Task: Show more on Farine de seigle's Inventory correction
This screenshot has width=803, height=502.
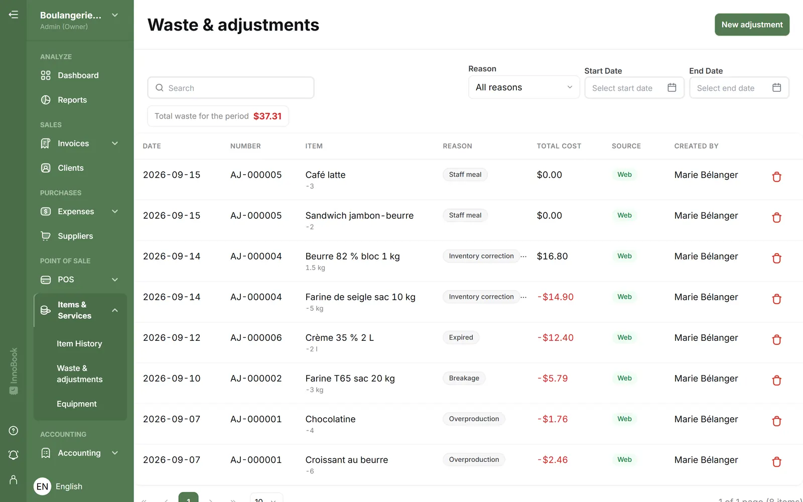Action: (x=523, y=297)
